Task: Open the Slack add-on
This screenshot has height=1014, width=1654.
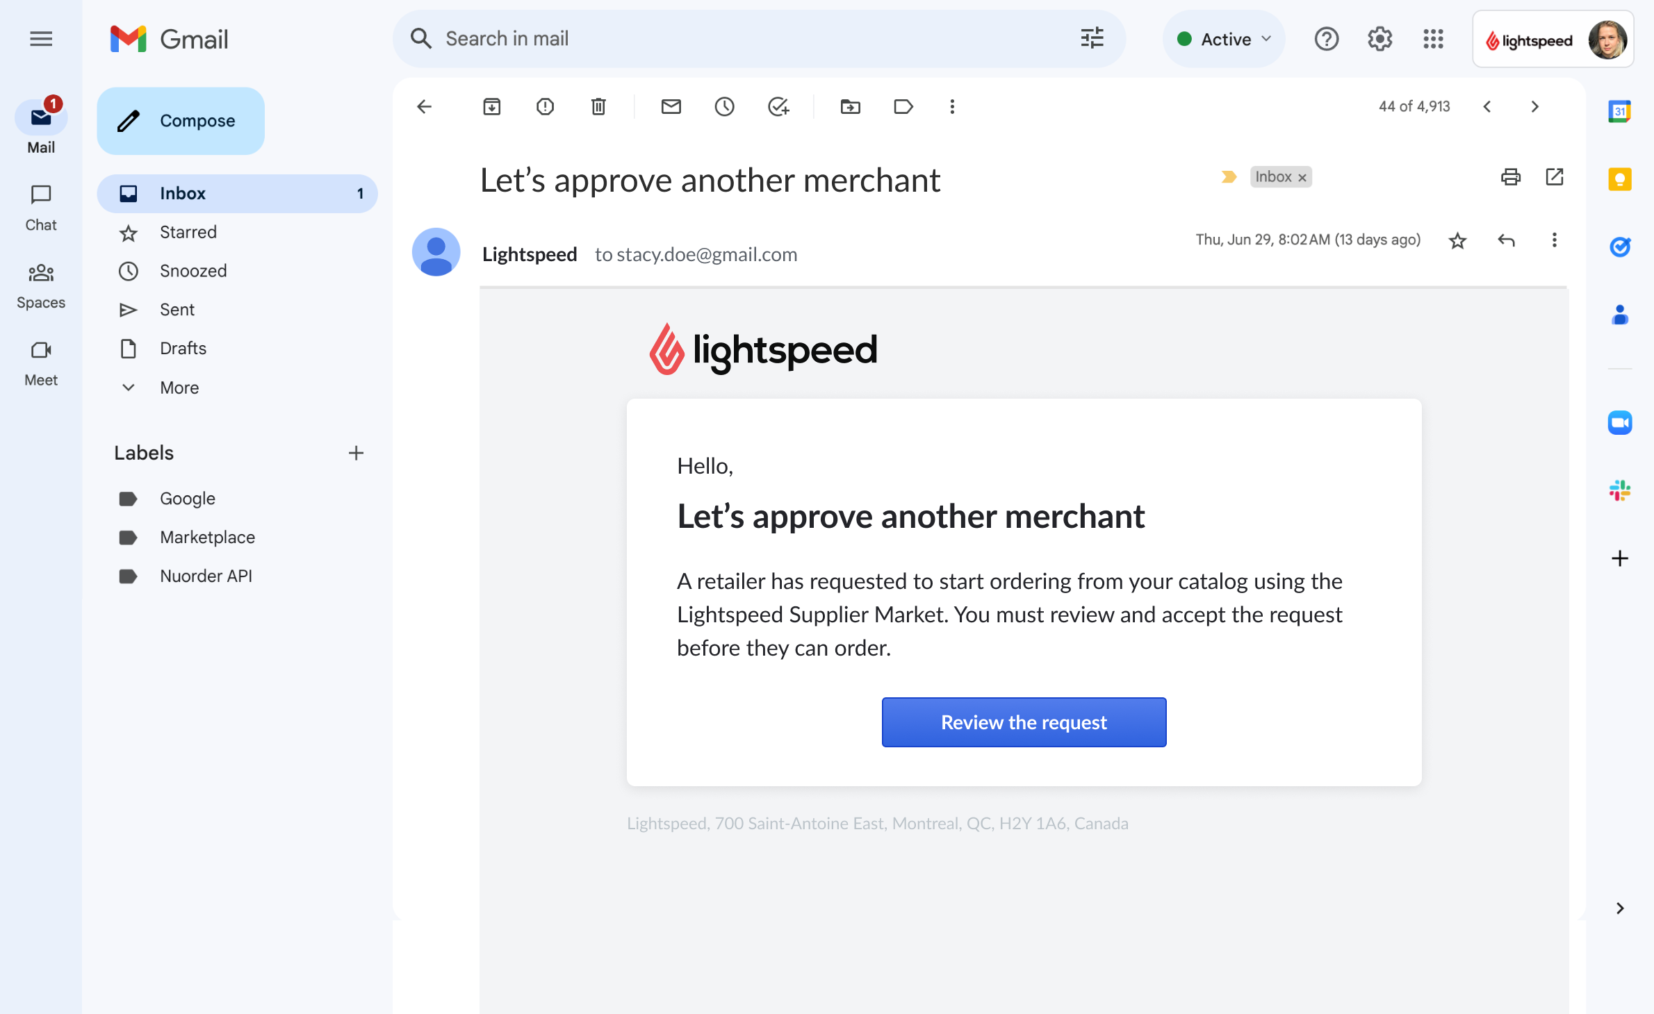Action: pyautogui.click(x=1619, y=490)
